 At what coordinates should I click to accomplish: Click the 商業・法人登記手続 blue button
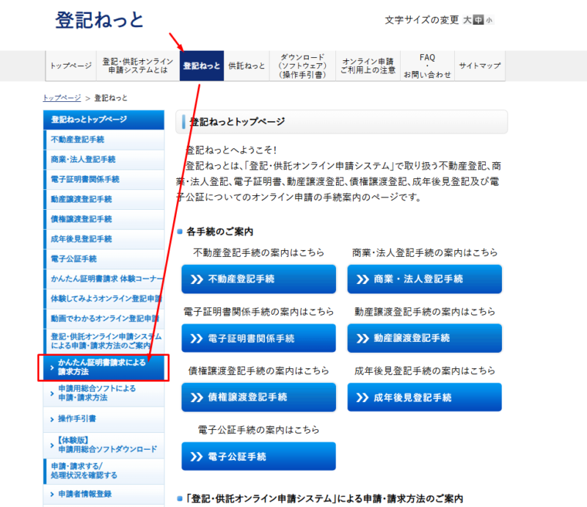tap(425, 279)
